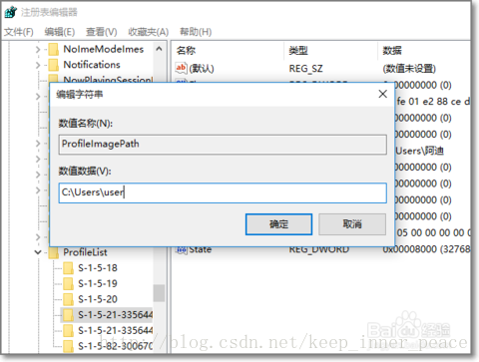Click the 数据 column header
Image resolution: width=479 pixels, height=362 pixels.
click(x=392, y=51)
